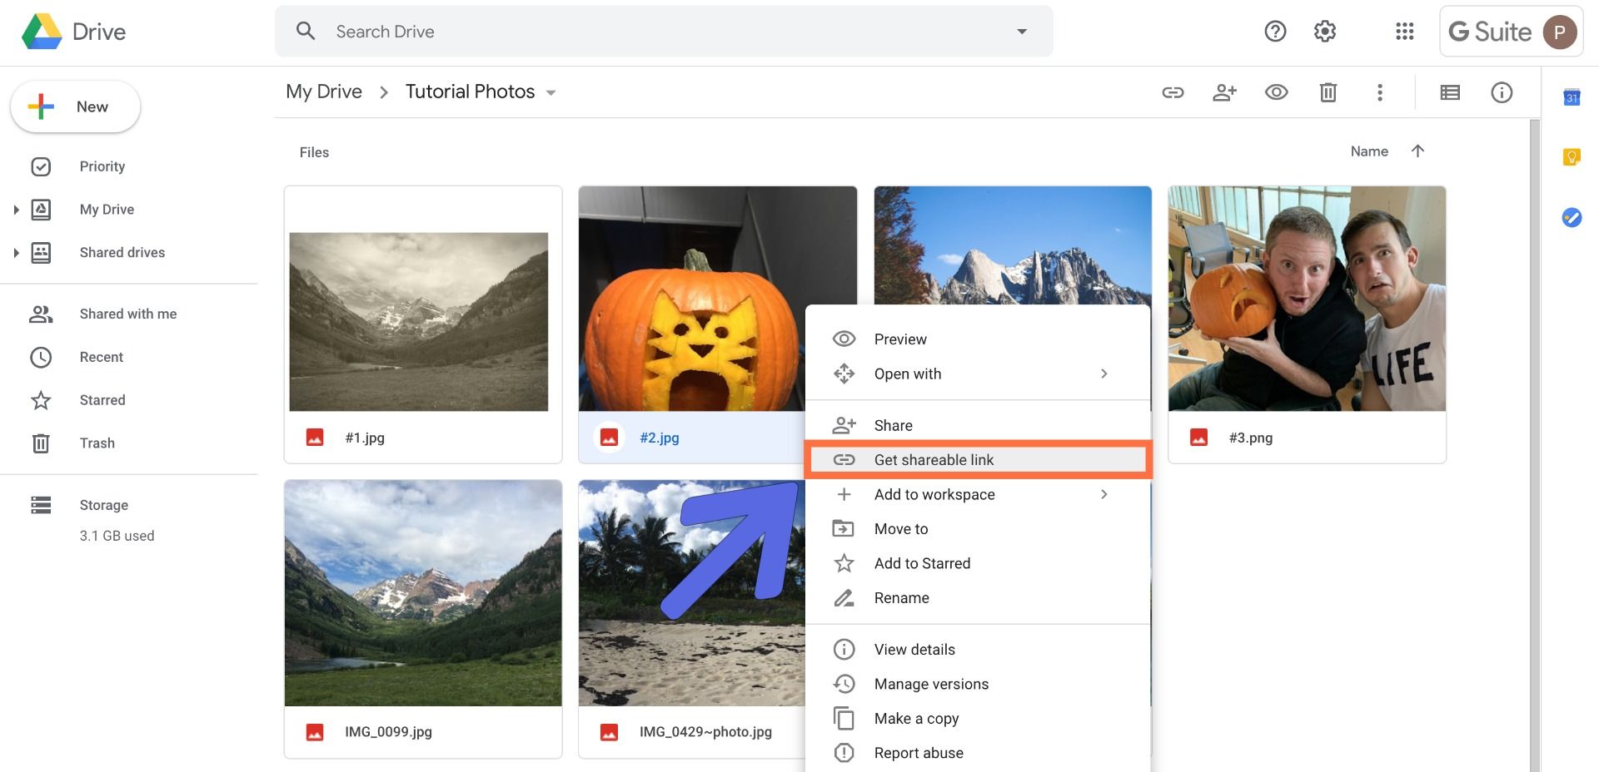Open Shared with me in sidebar
1599x772 pixels.
pyautogui.click(x=127, y=314)
